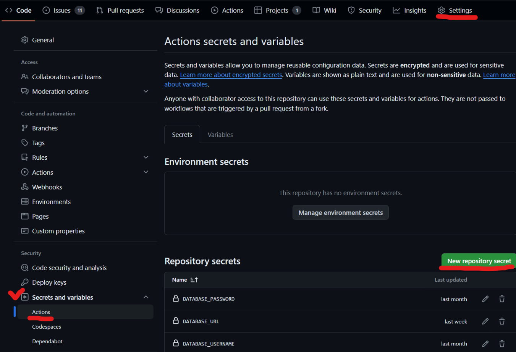Select Codespaces under Secrets and variables
This screenshot has width=516, height=352.
47,327
